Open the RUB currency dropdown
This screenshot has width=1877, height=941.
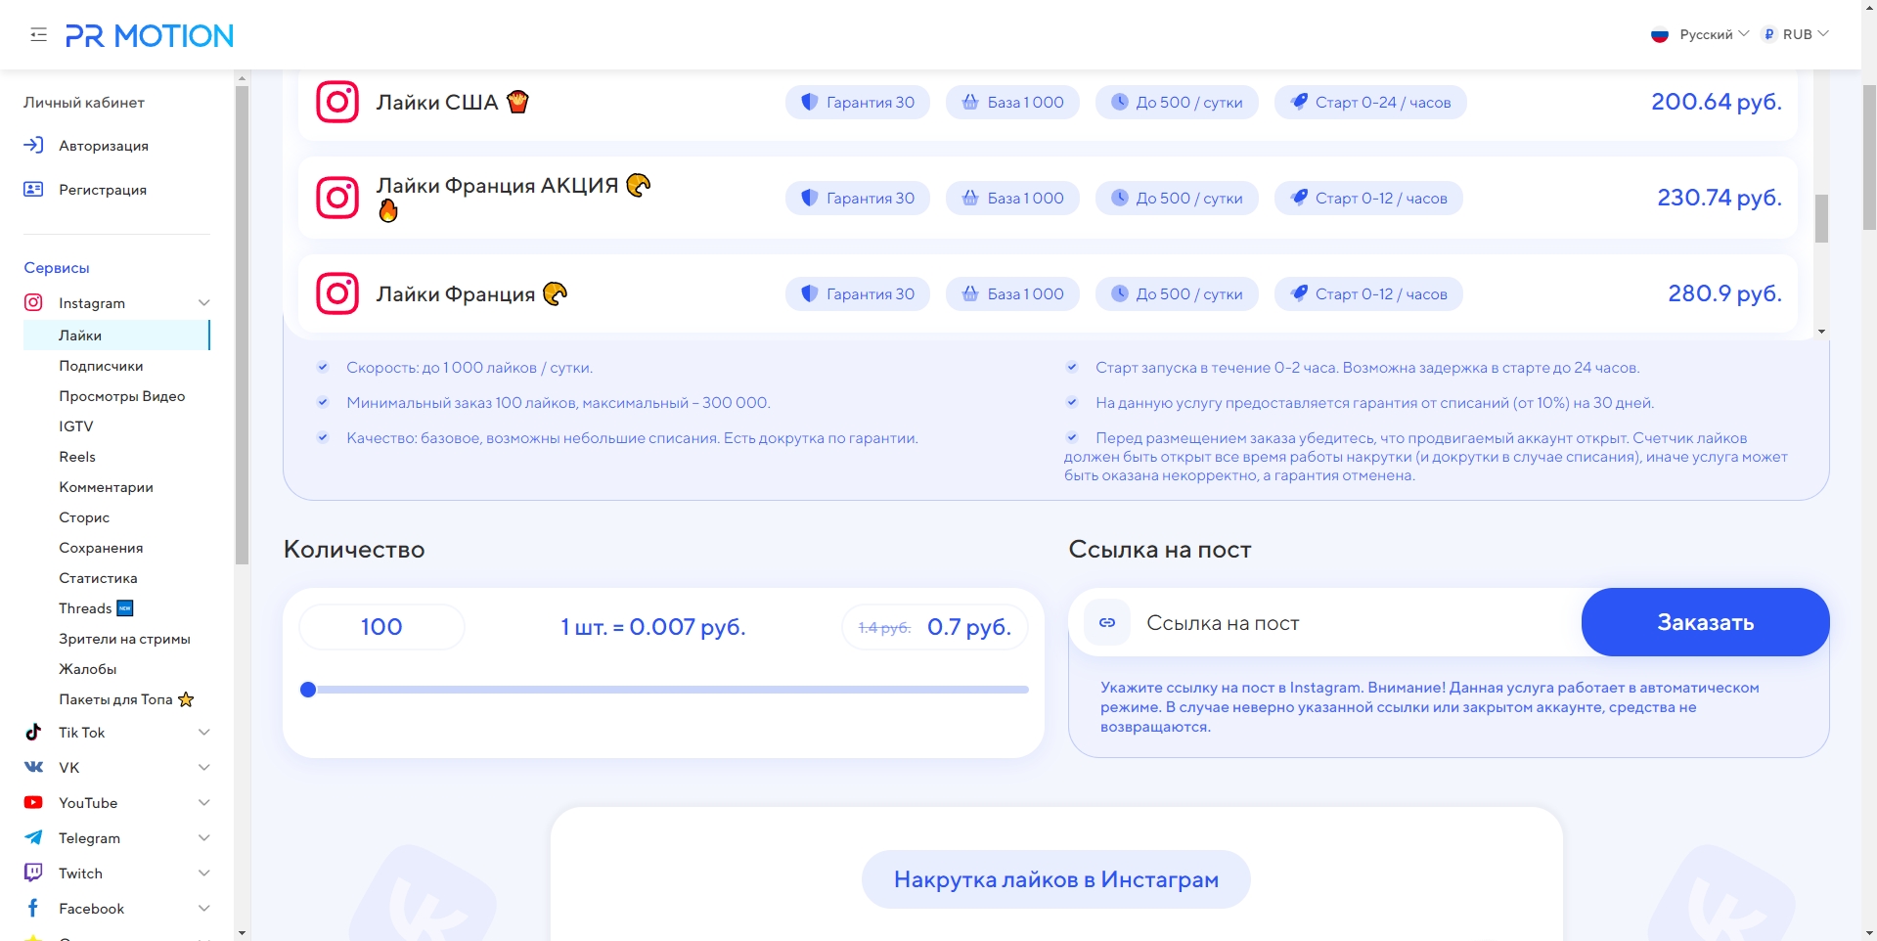tap(1796, 34)
